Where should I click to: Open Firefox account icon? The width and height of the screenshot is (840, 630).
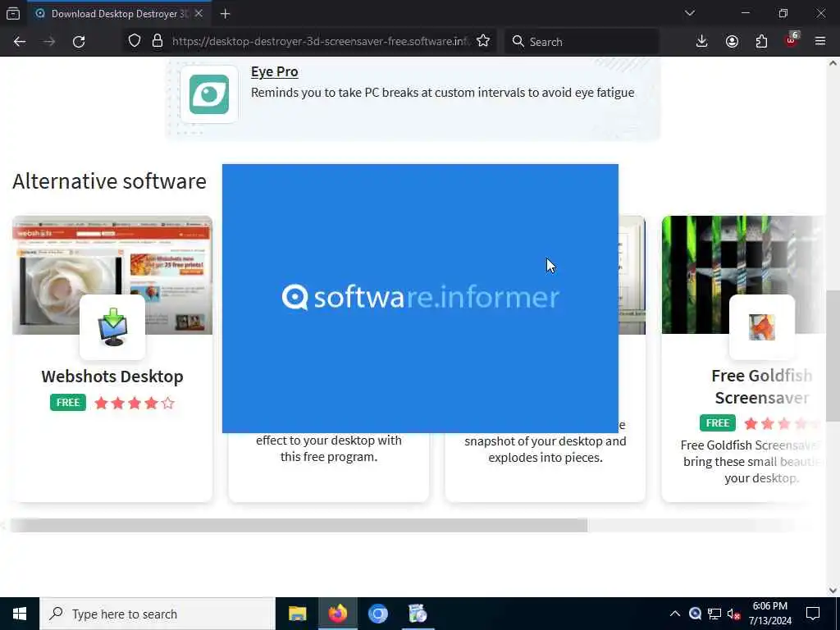pos(732,41)
